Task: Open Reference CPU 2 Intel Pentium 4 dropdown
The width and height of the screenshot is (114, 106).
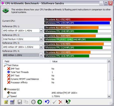Action: tap(41, 39)
